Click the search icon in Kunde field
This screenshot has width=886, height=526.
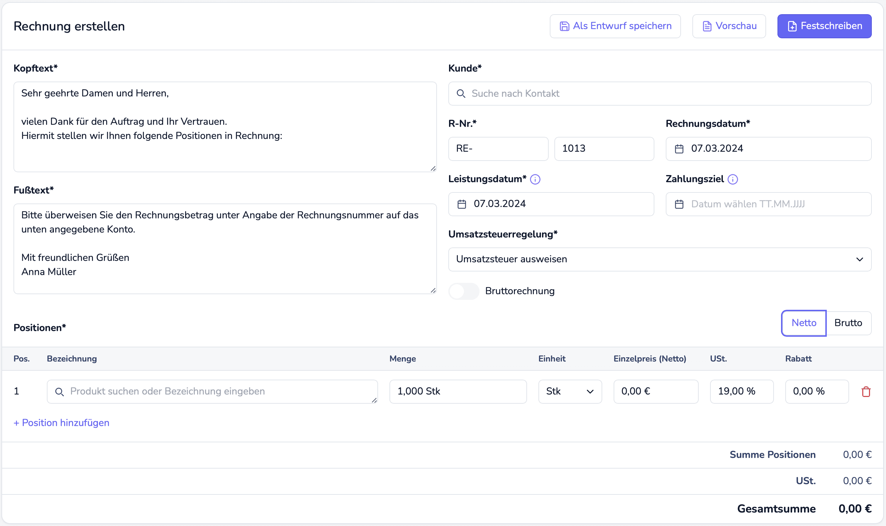(461, 94)
